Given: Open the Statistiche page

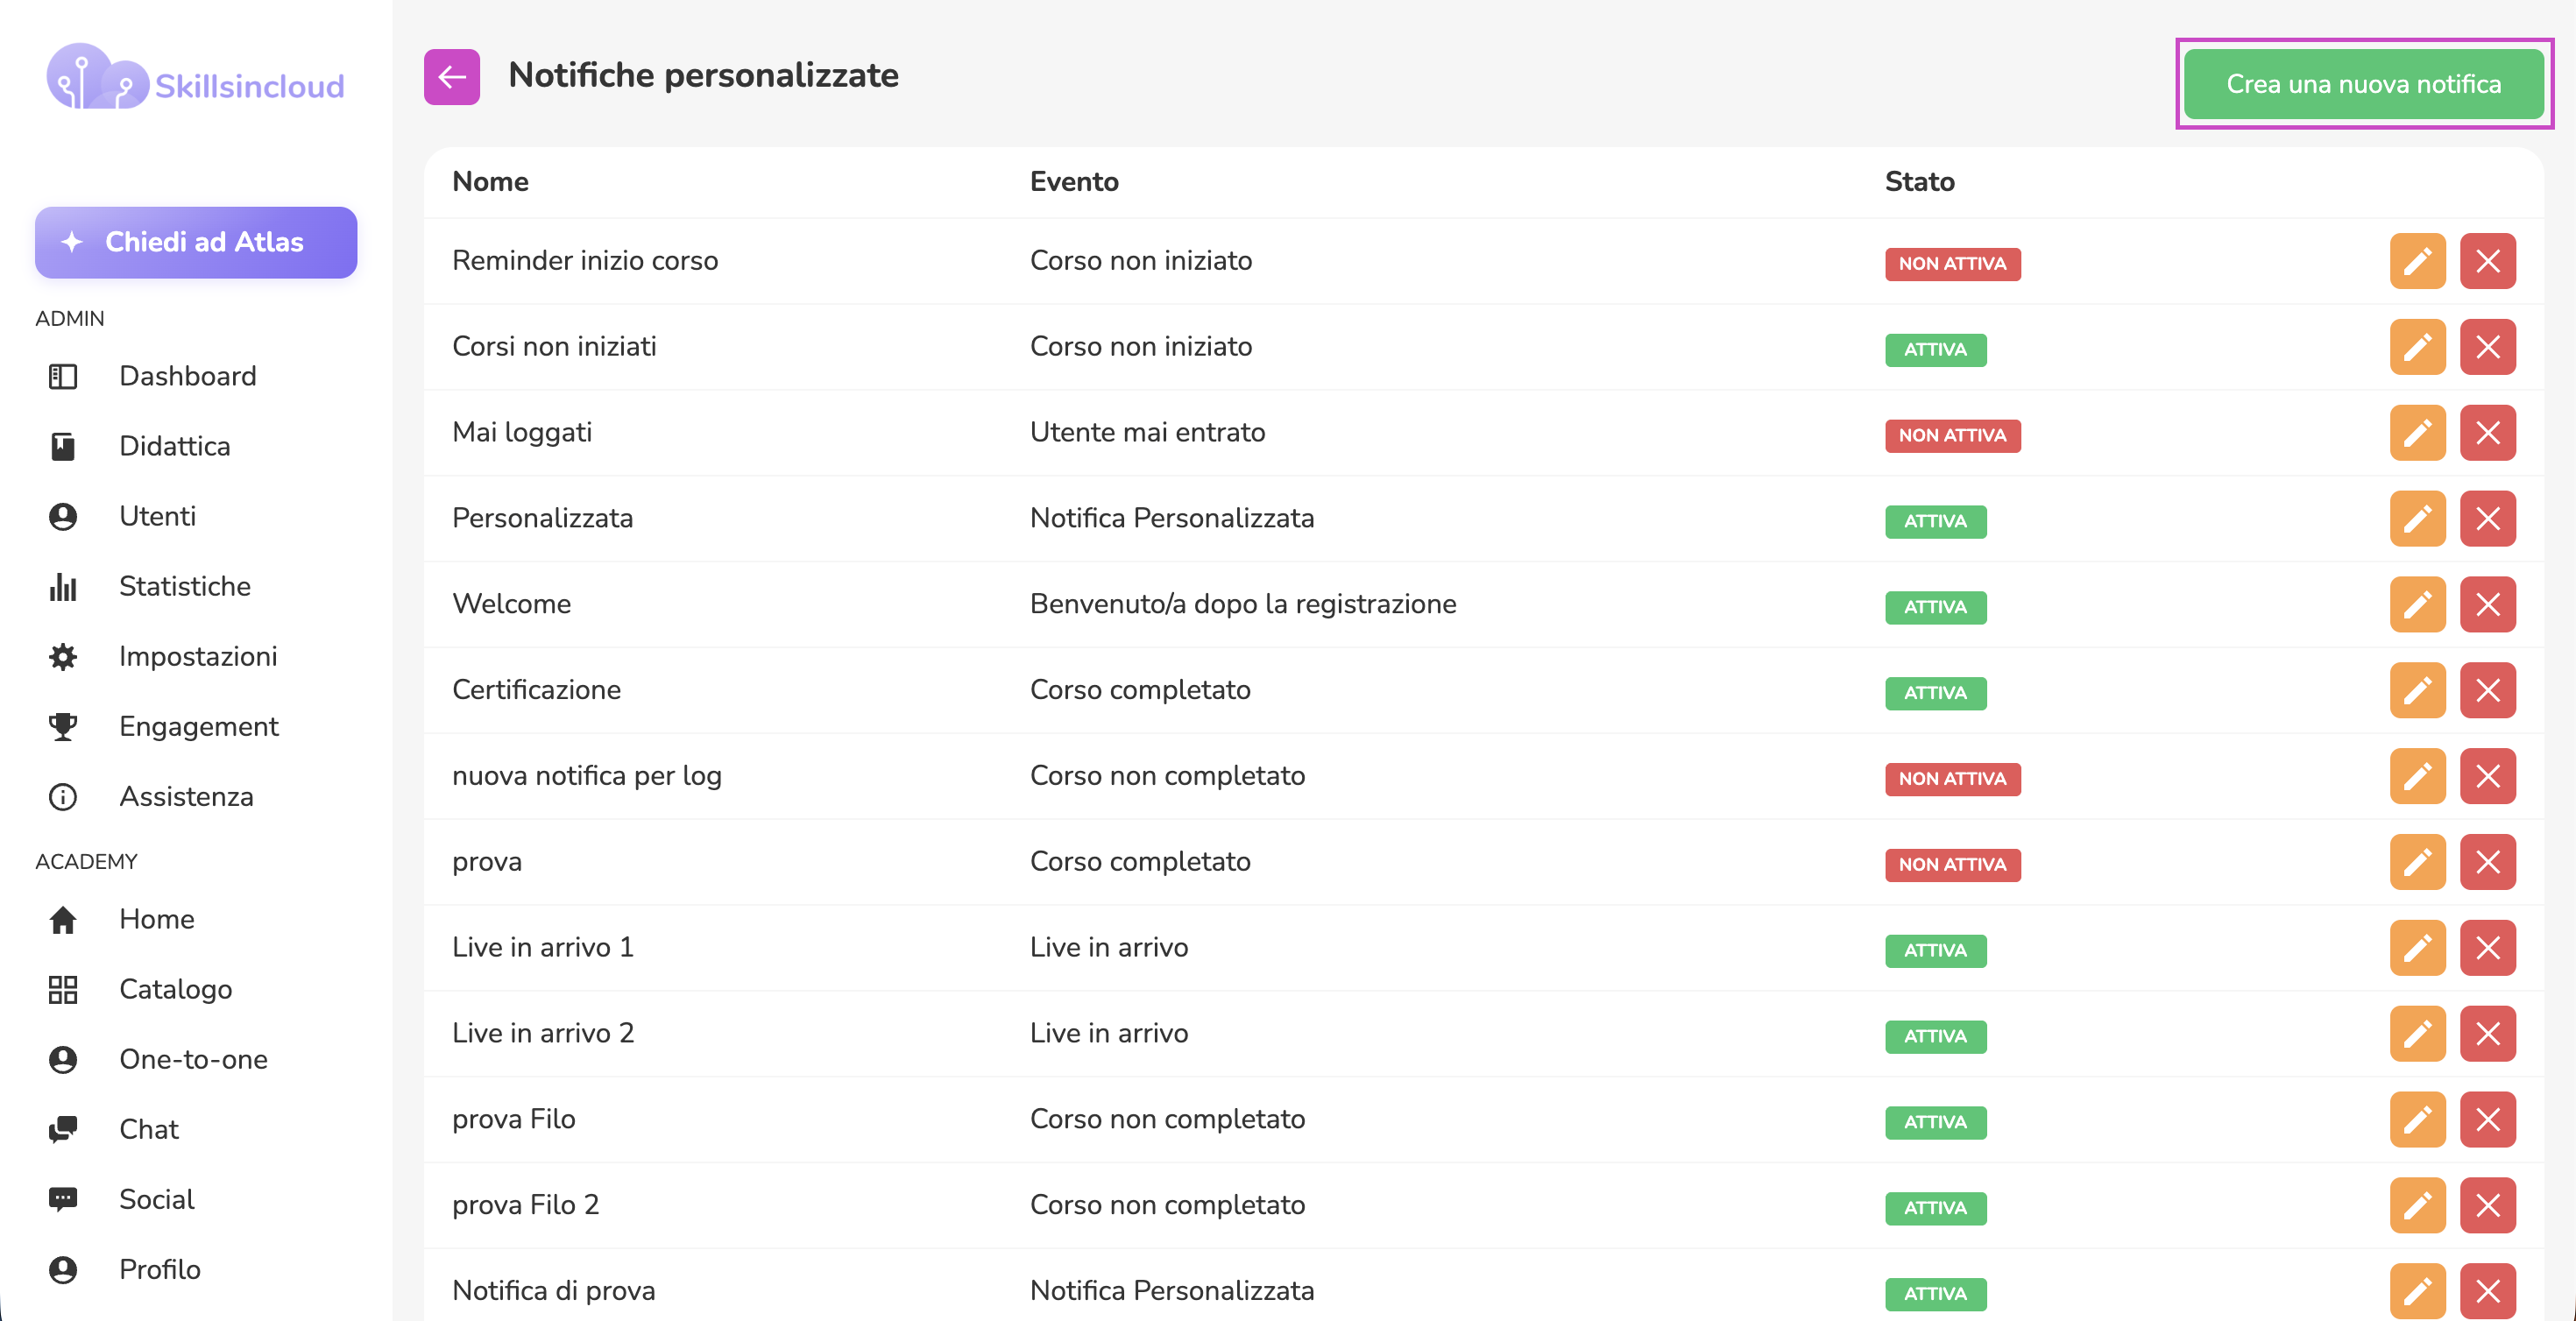Looking at the screenshot, I should (184, 586).
